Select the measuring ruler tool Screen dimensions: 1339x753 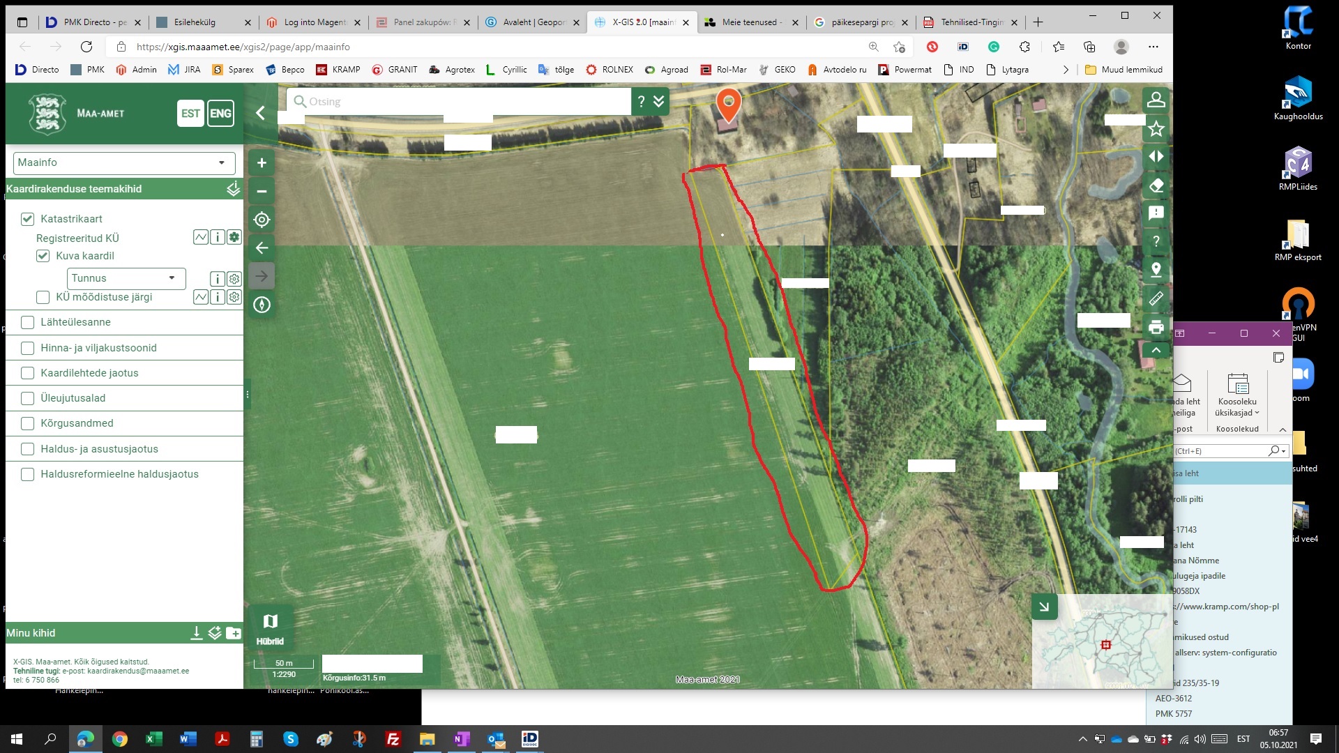[x=1156, y=298]
